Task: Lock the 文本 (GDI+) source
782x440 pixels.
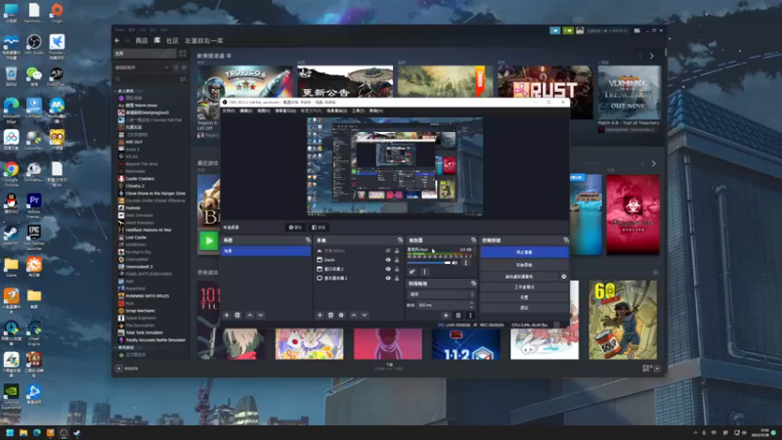Action: [397, 251]
